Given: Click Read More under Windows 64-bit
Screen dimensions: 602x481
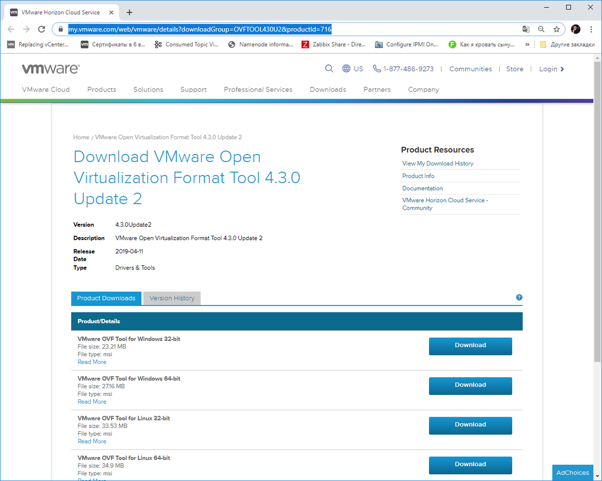Looking at the screenshot, I should coord(92,401).
